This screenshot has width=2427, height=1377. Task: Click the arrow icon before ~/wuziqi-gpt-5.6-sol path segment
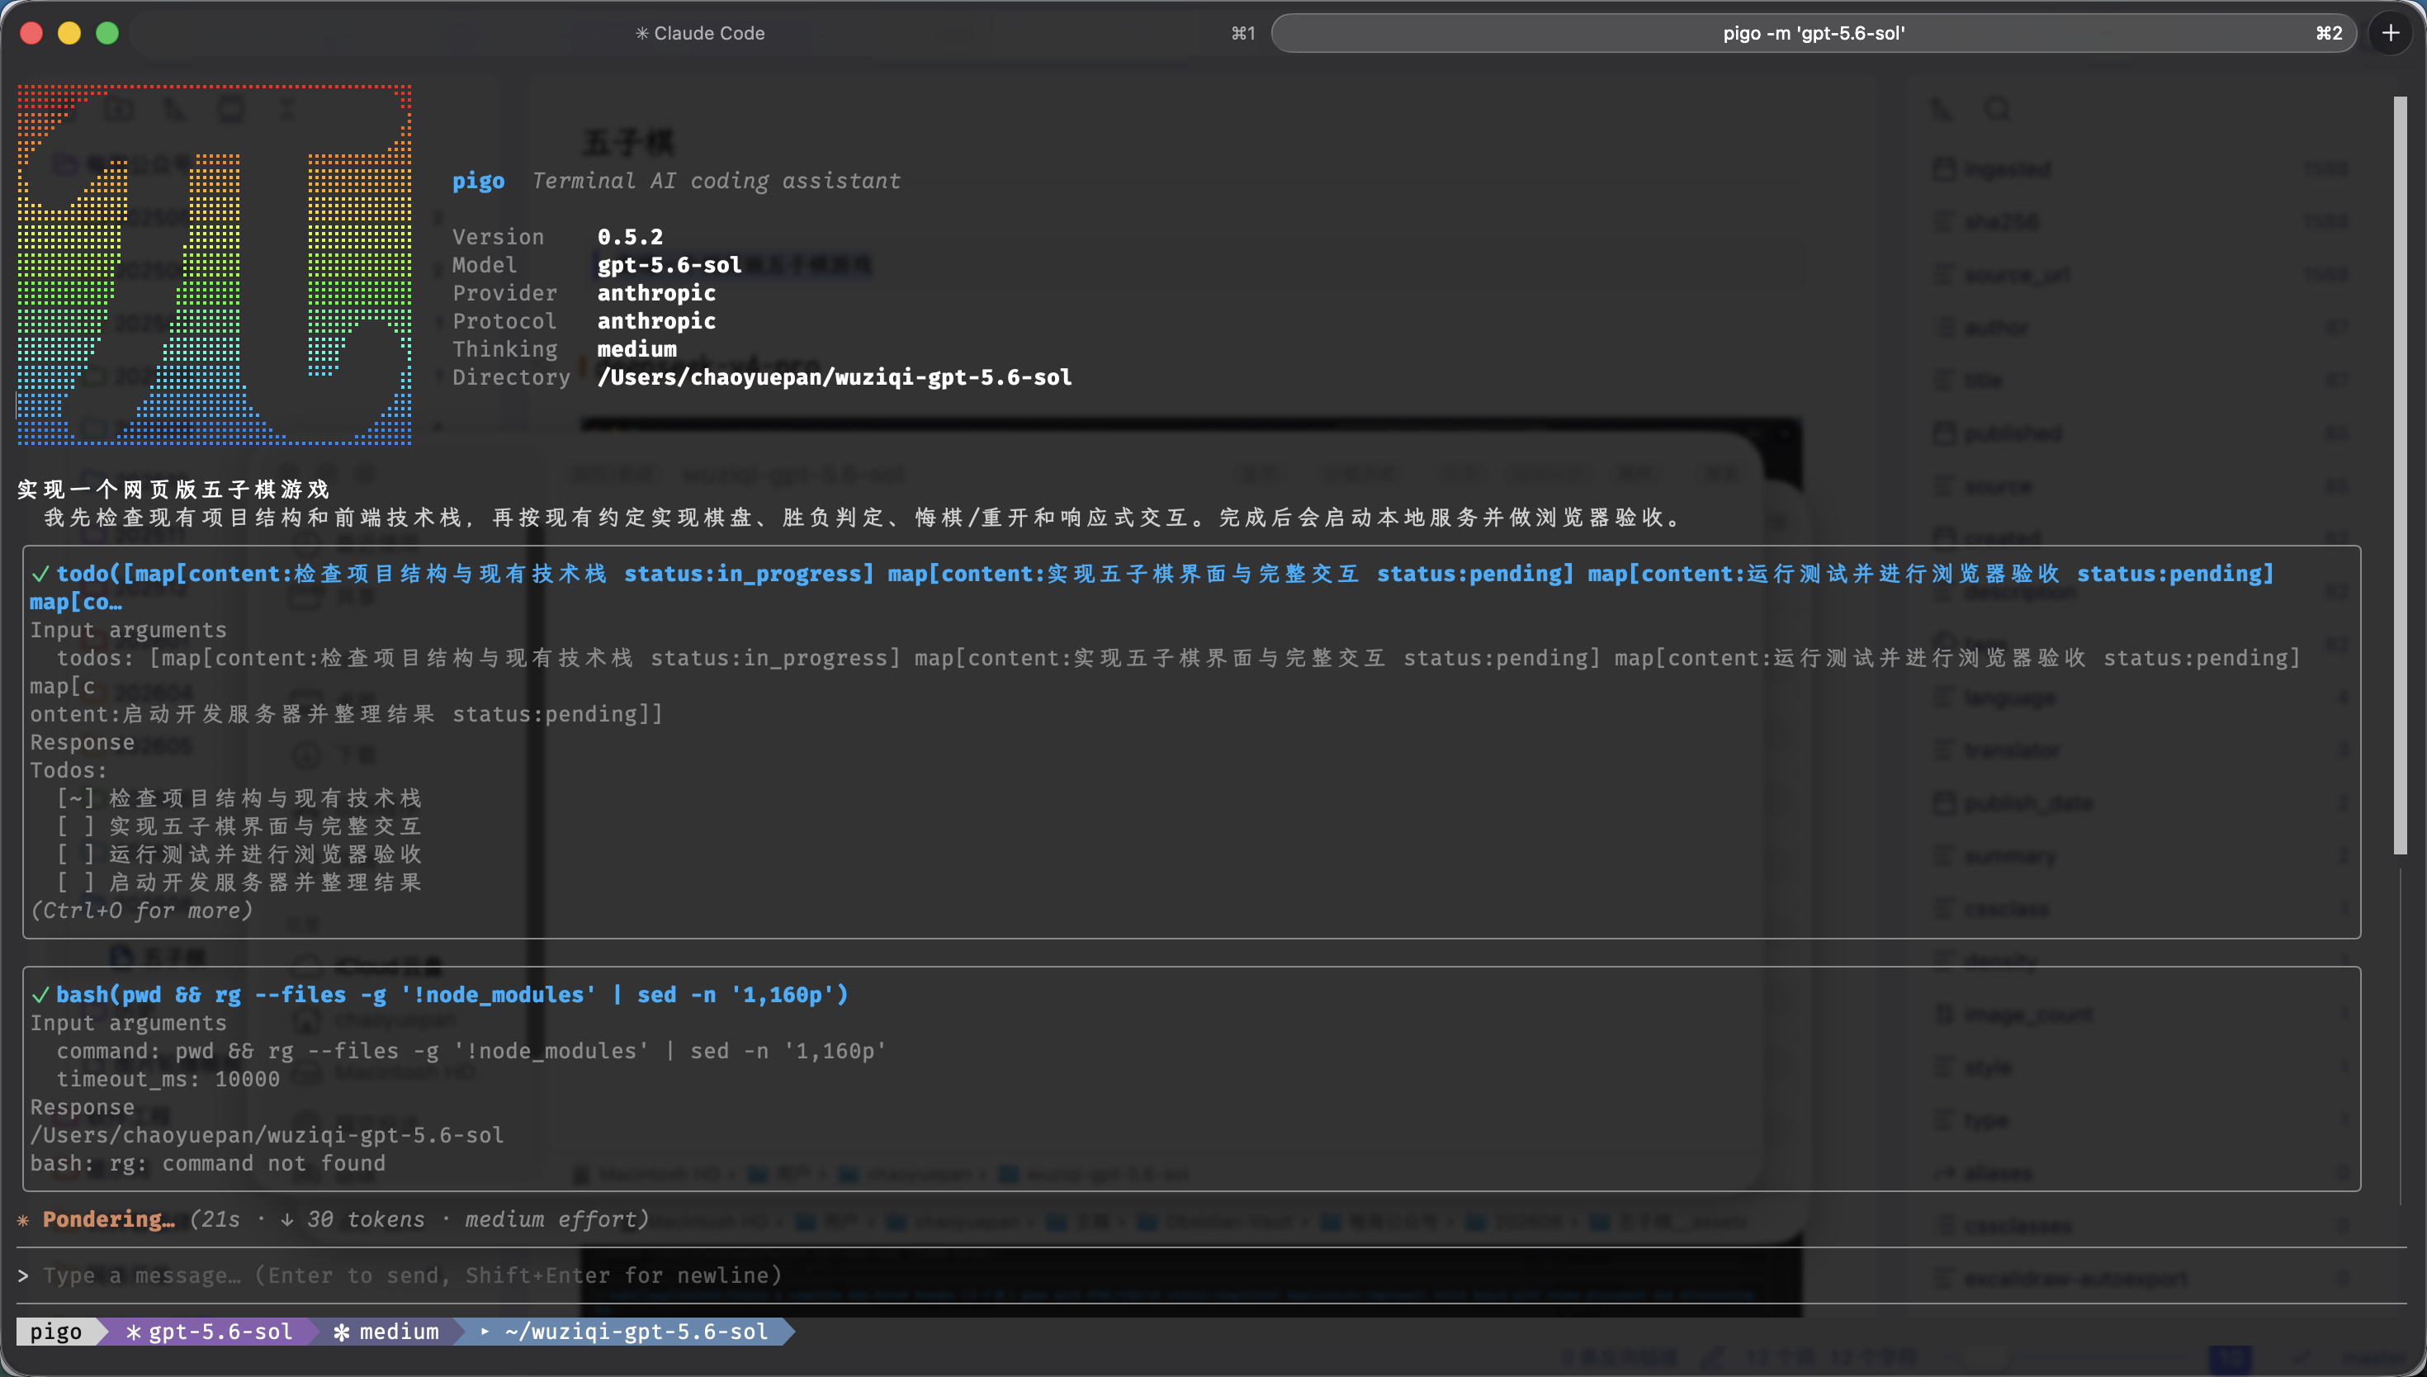tap(485, 1331)
